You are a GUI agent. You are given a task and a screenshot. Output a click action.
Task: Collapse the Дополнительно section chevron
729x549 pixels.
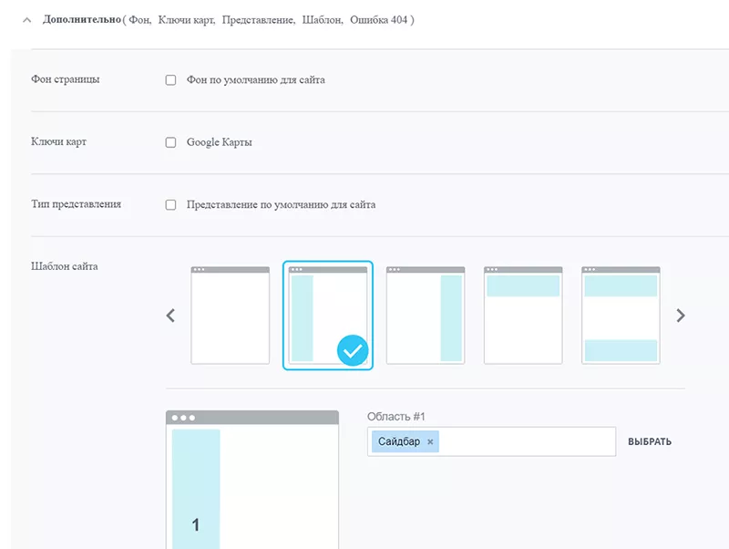[x=27, y=20]
